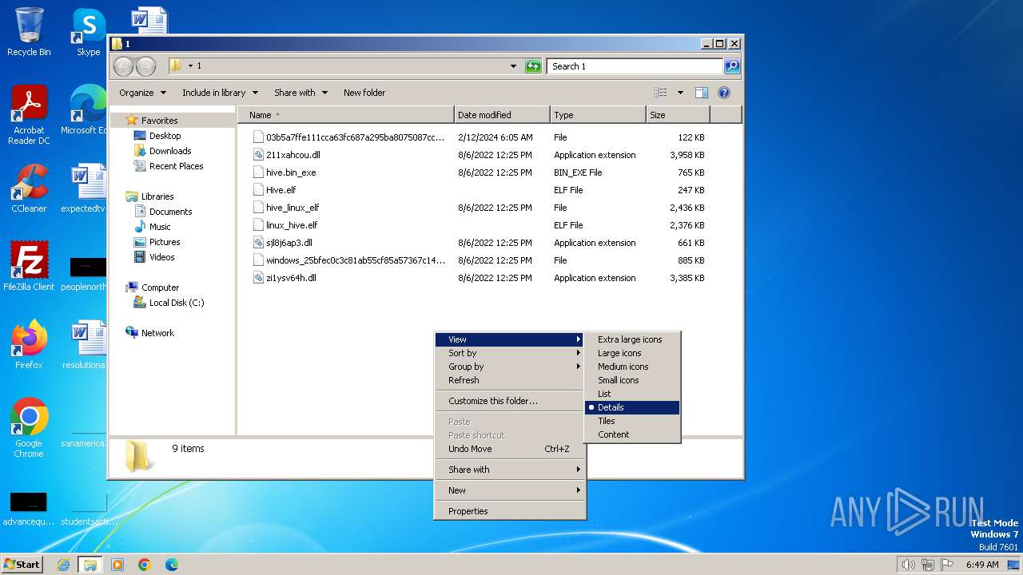
Task: Click the New folder button
Action: (364, 93)
